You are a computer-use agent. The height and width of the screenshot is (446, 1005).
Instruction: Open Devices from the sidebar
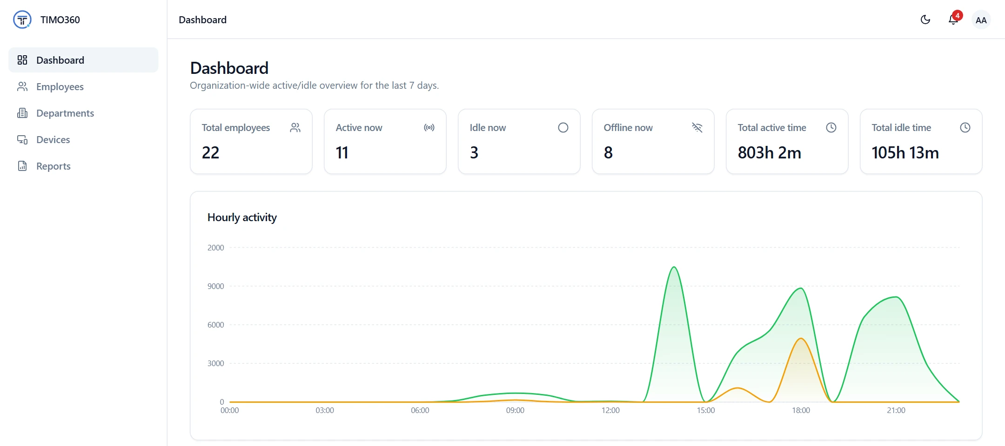(x=83, y=139)
